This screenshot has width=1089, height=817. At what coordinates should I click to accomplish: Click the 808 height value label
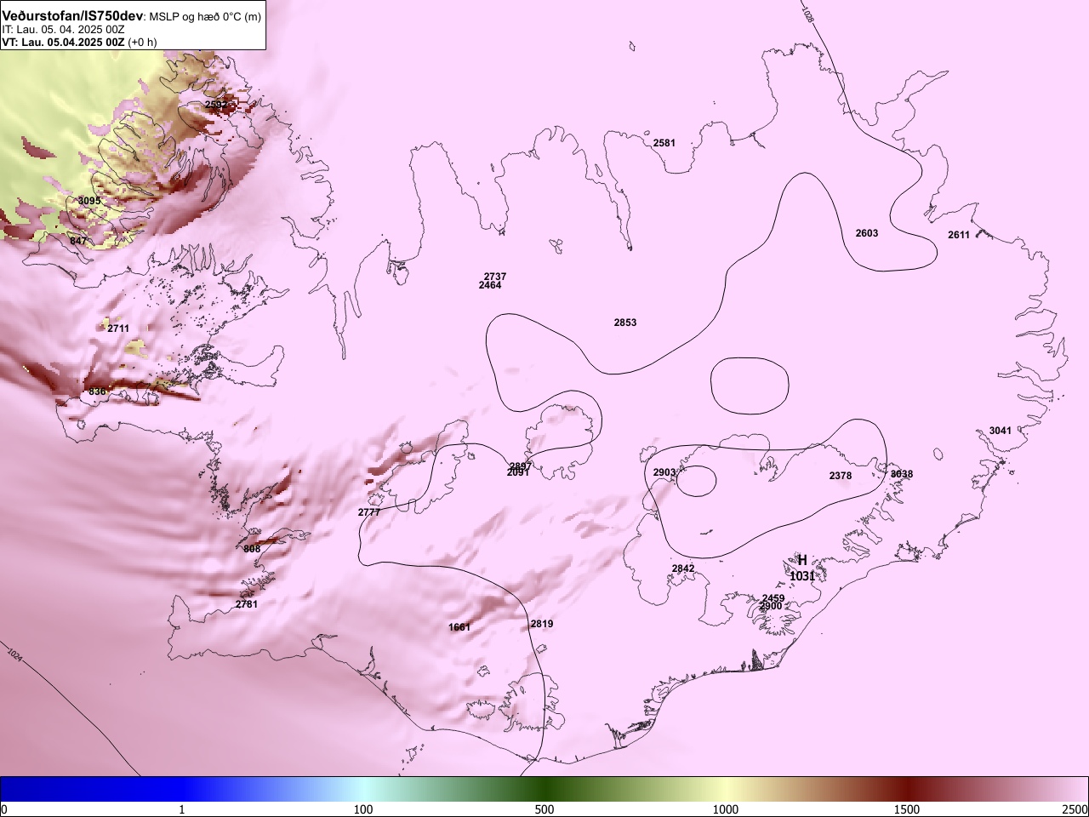point(252,549)
